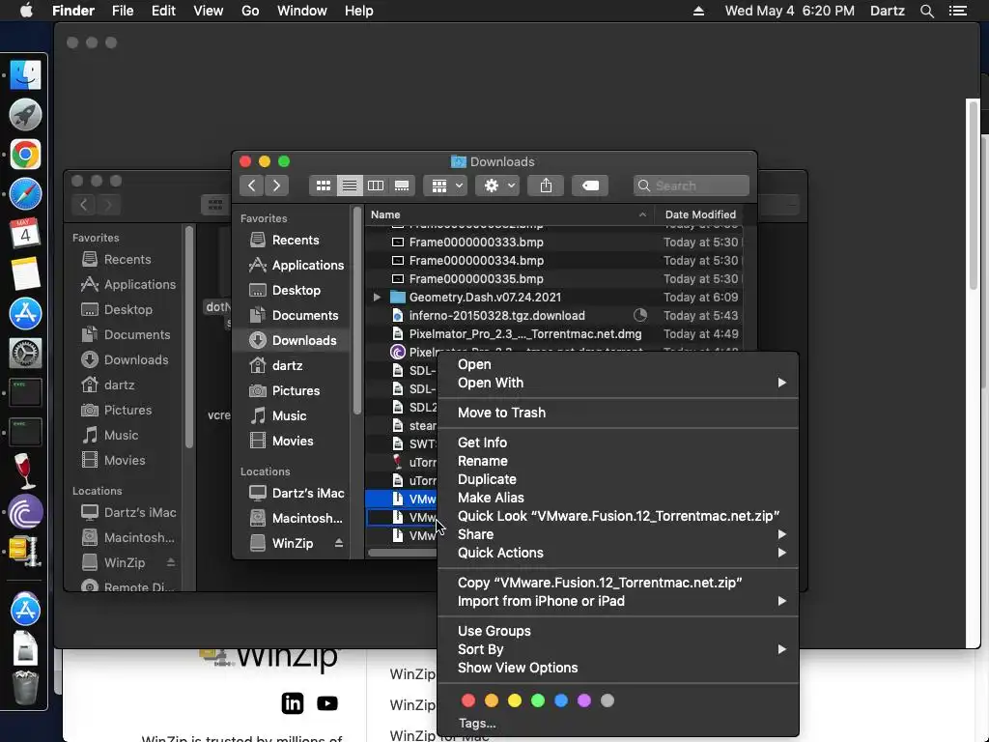This screenshot has width=989, height=742.
Task: Open Google Chrome from the Dock
Action: [25, 155]
